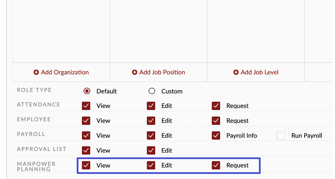This screenshot has height=179, width=335.
Task: Uncheck Attendance Edit permission
Action: pyautogui.click(x=151, y=106)
